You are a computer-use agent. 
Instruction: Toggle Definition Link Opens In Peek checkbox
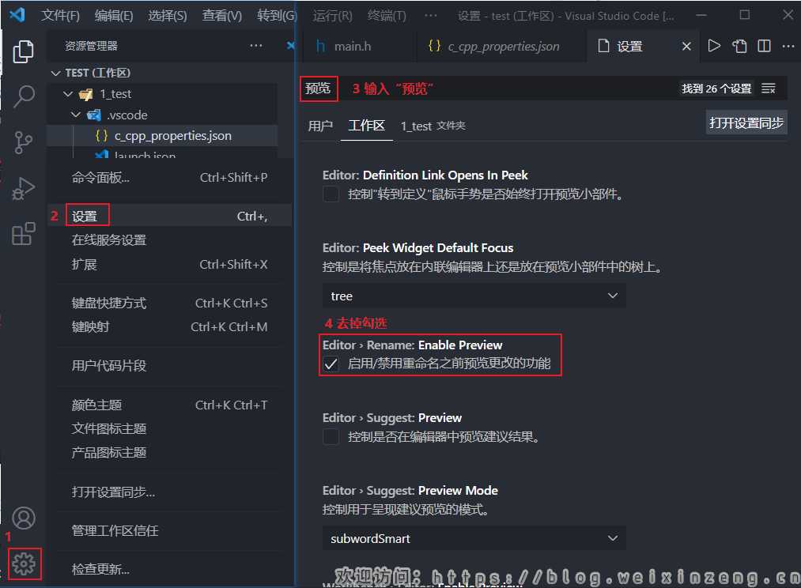pyautogui.click(x=331, y=194)
